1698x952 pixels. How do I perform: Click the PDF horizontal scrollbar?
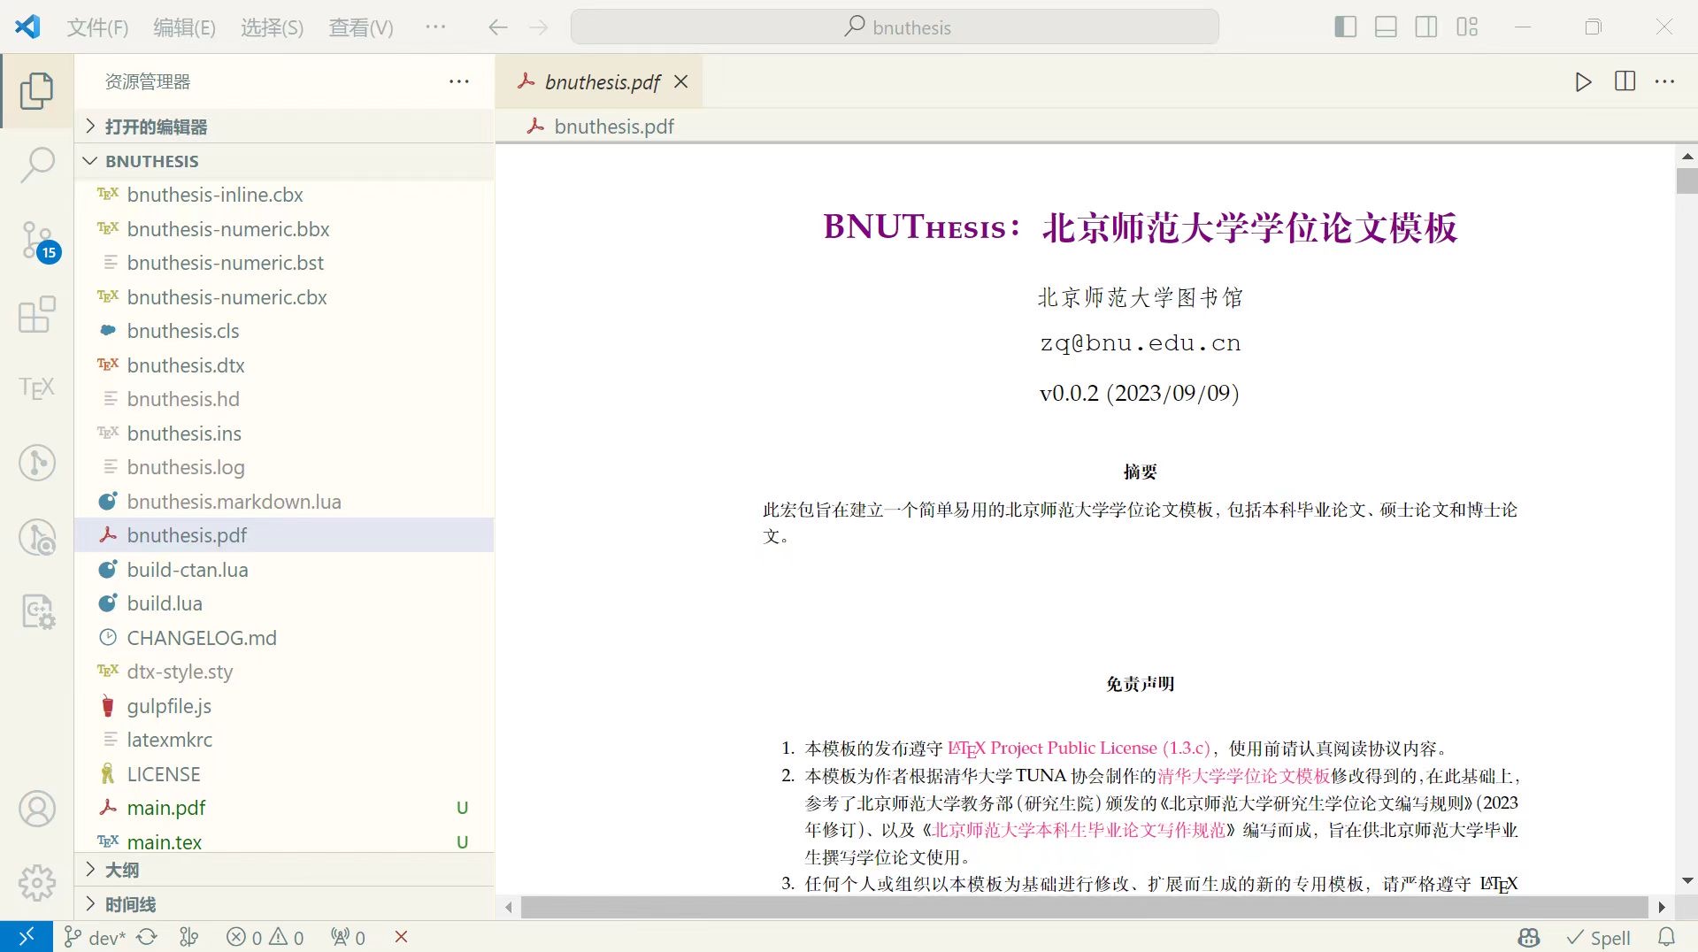tap(1084, 907)
